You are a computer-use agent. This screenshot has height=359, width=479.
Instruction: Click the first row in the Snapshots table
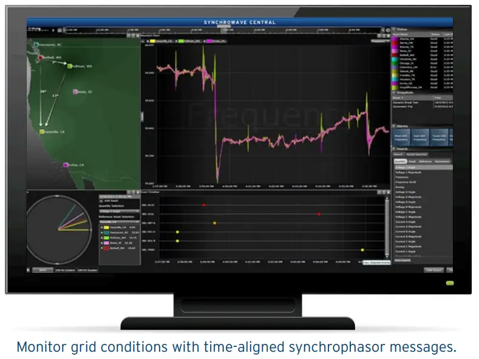(423, 102)
